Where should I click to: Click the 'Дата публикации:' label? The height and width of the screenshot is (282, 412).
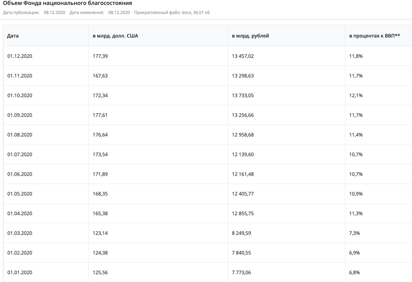point(21,13)
